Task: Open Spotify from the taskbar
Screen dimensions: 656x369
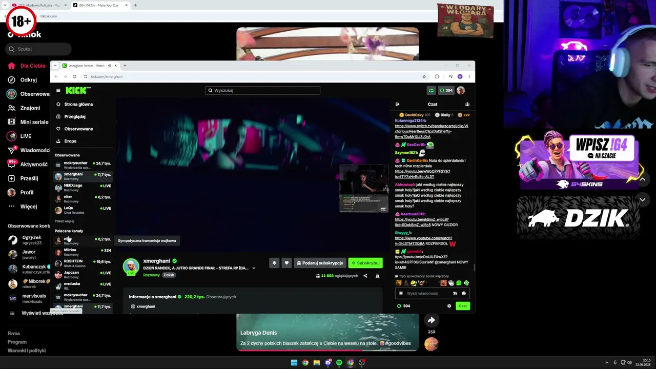Action: pyautogui.click(x=339, y=362)
